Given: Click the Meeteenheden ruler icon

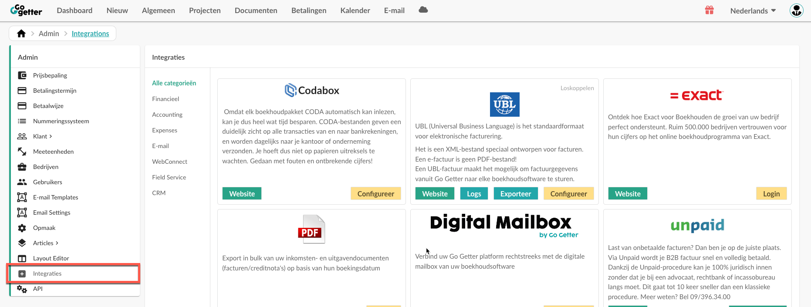Looking at the screenshot, I should point(22,152).
